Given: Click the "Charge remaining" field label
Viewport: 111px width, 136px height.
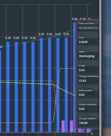Looking at the screenshot, I should [89, 76].
